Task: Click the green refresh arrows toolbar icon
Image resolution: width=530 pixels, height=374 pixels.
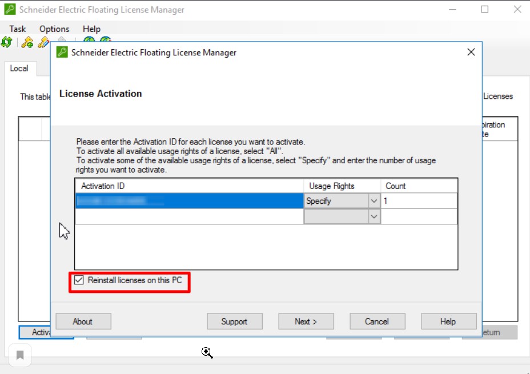Action: pos(7,42)
